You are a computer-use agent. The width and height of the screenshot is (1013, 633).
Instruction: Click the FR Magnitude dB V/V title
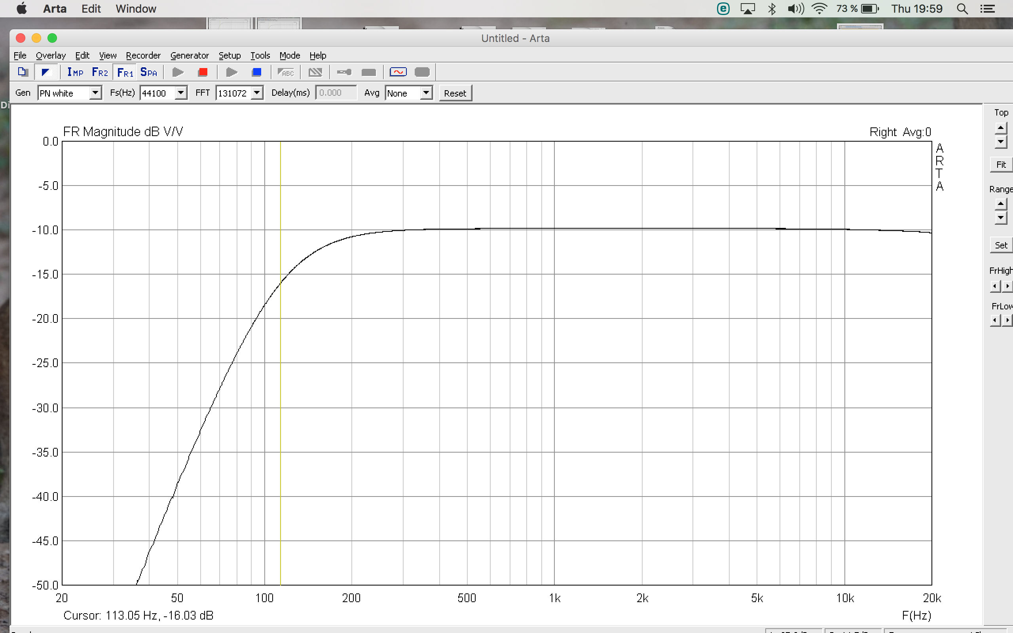tap(123, 132)
